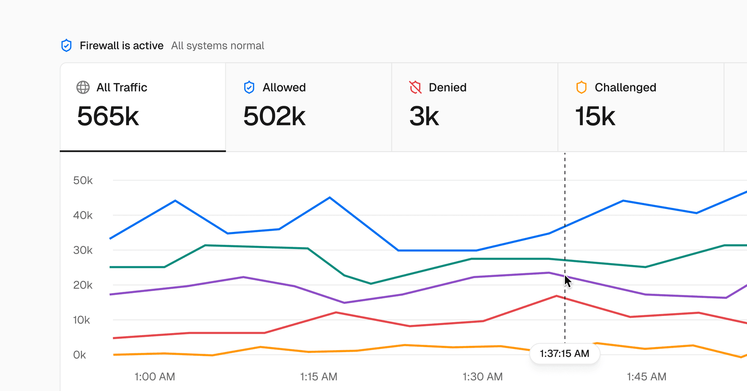Image resolution: width=747 pixels, height=391 pixels.
Task: Select the All Traffic tab label
Action: (x=121, y=88)
